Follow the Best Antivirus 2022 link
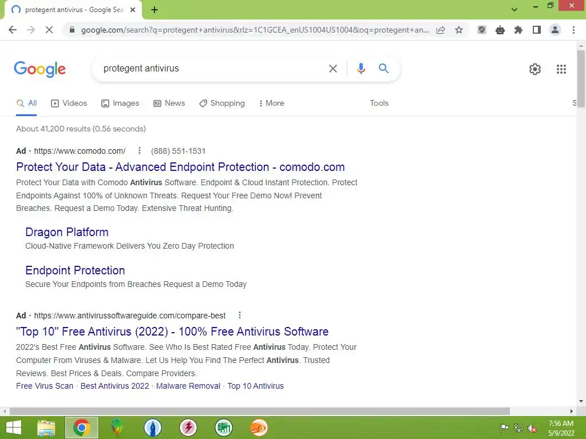The image size is (586, 439). (114, 386)
